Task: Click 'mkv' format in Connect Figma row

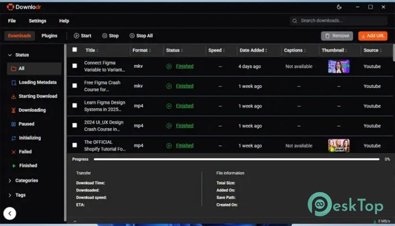Action: [x=138, y=66]
